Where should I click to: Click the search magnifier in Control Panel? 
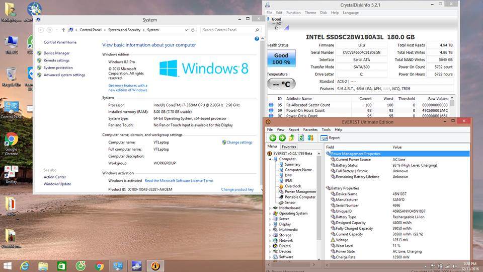pos(257,30)
